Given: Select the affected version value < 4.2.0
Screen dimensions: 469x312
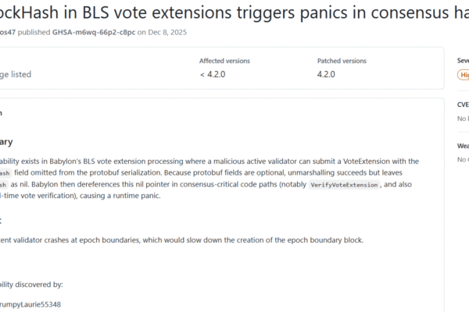Looking at the screenshot, I should click(x=213, y=74).
